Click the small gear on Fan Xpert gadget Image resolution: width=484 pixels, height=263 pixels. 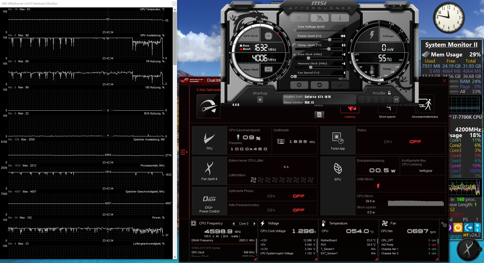479,249
